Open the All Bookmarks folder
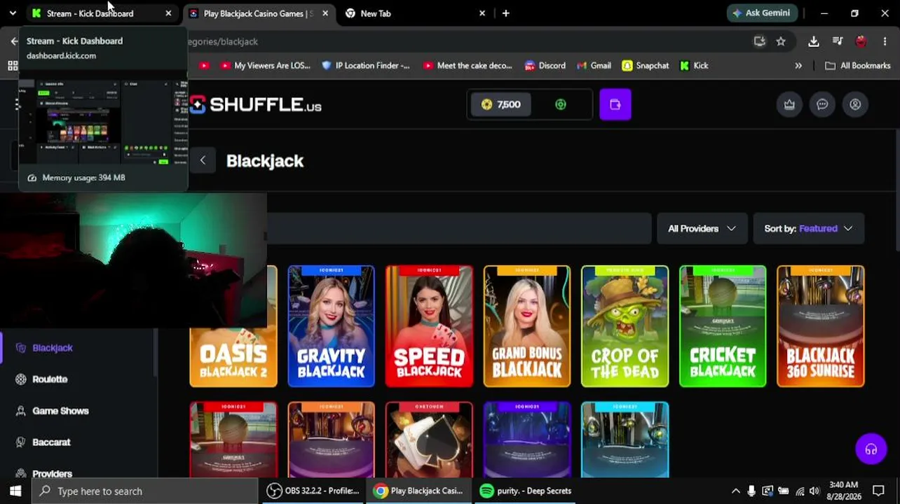Image resolution: width=900 pixels, height=504 pixels. click(857, 66)
